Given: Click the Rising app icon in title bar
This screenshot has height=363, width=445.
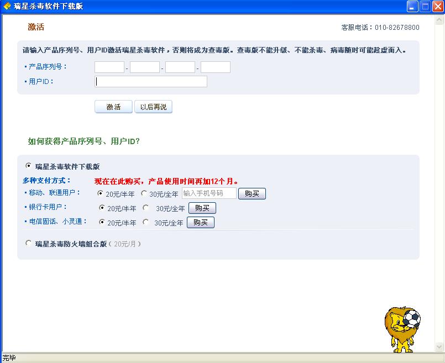Looking at the screenshot, I should point(7,6).
